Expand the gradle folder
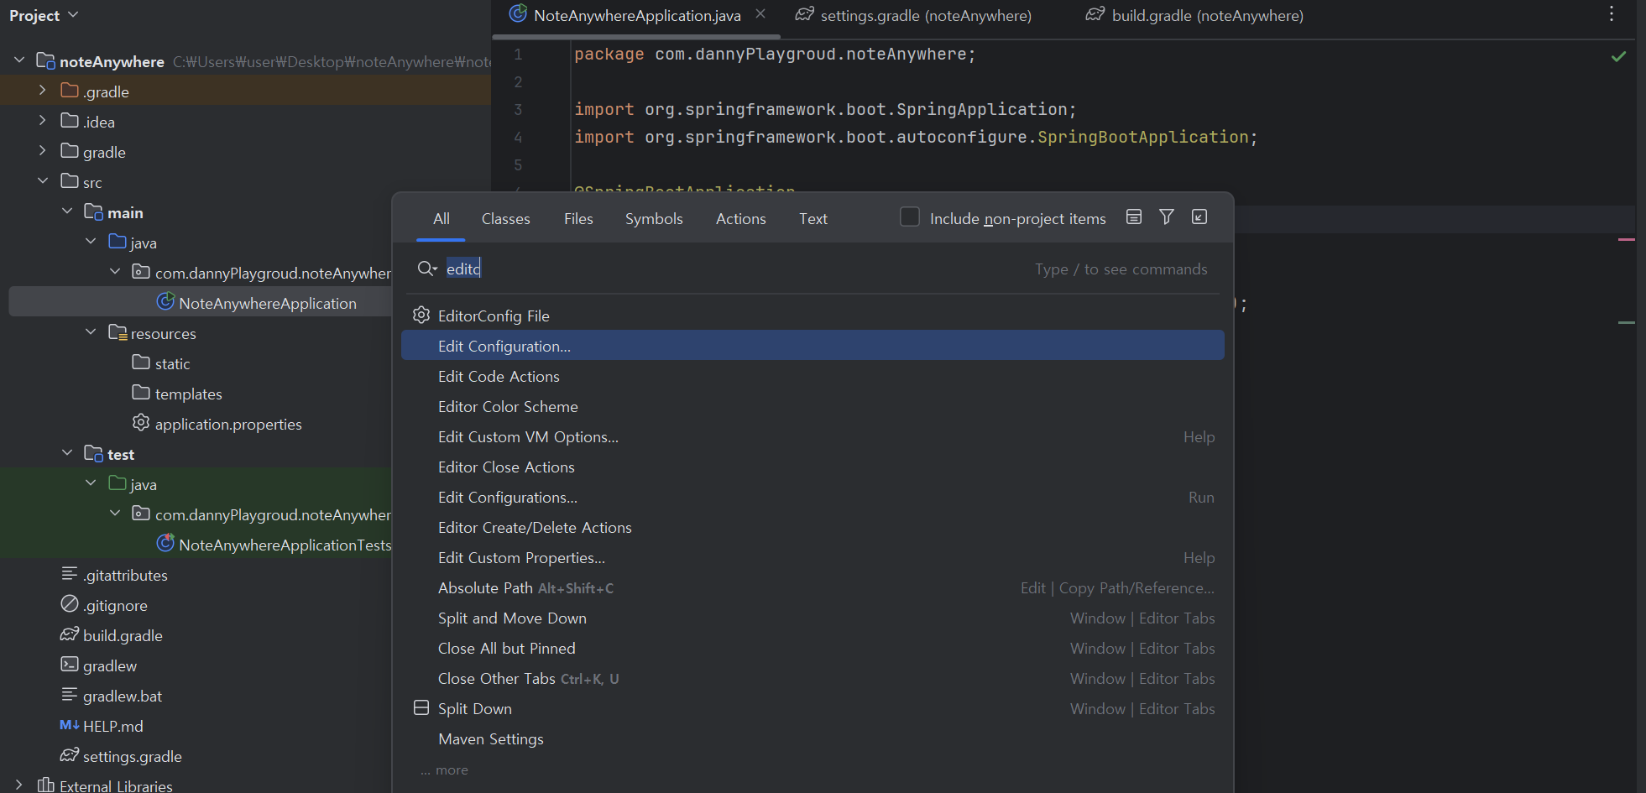 43,151
